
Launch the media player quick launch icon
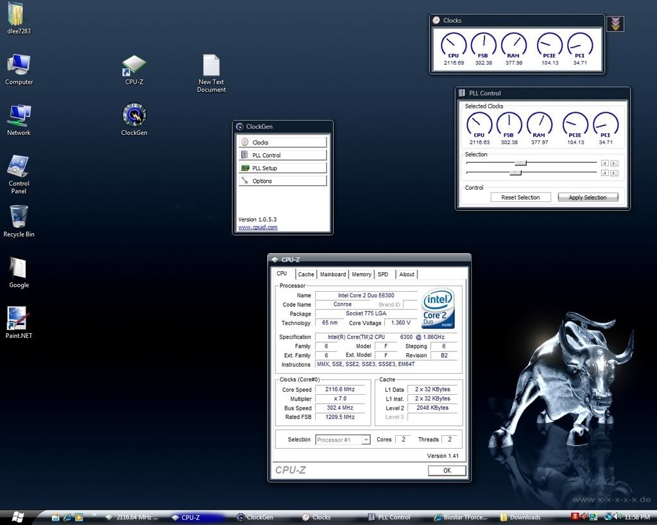[x=79, y=517]
